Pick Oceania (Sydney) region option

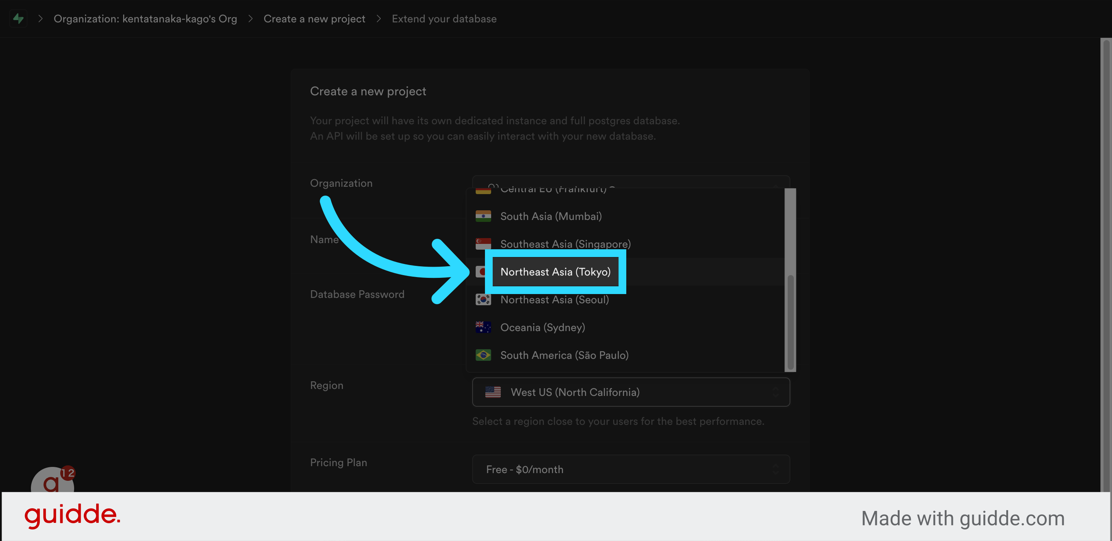click(x=625, y=328)
